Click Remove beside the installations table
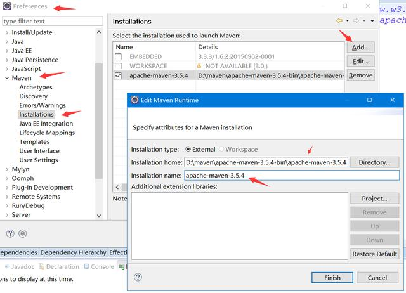 coord(360,75)
